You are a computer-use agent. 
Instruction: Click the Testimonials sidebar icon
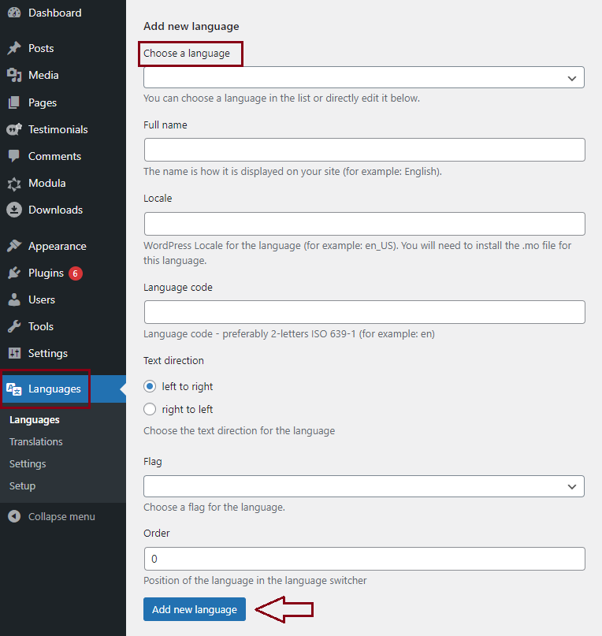point(14,129)
